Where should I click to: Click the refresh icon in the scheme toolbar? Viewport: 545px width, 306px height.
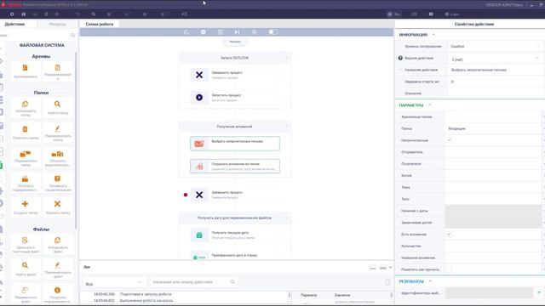(186, 32)
